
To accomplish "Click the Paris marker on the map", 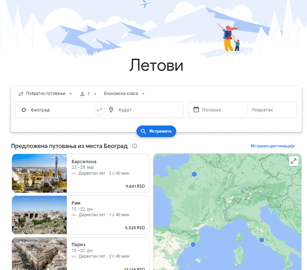I will point(194,174).
